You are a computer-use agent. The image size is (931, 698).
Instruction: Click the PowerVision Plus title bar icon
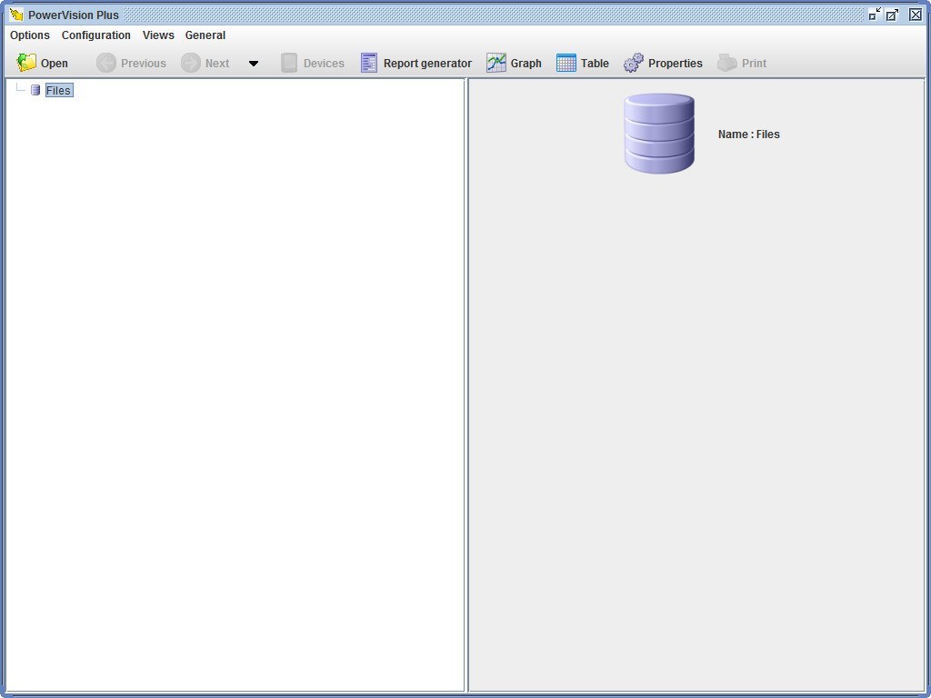tap(16, 15)
